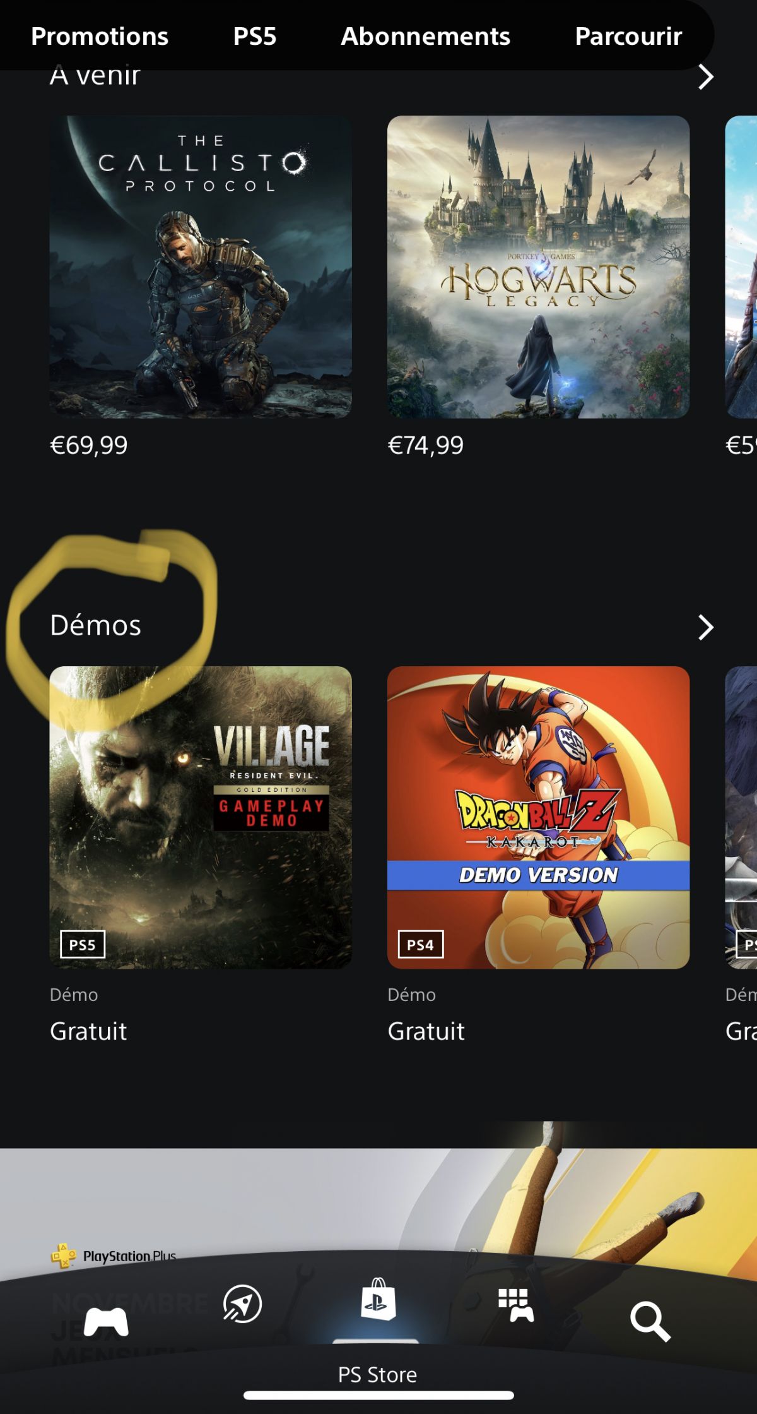
Task: Tap PS4 badge on Kakarot demo
Action: pos(421,944)
